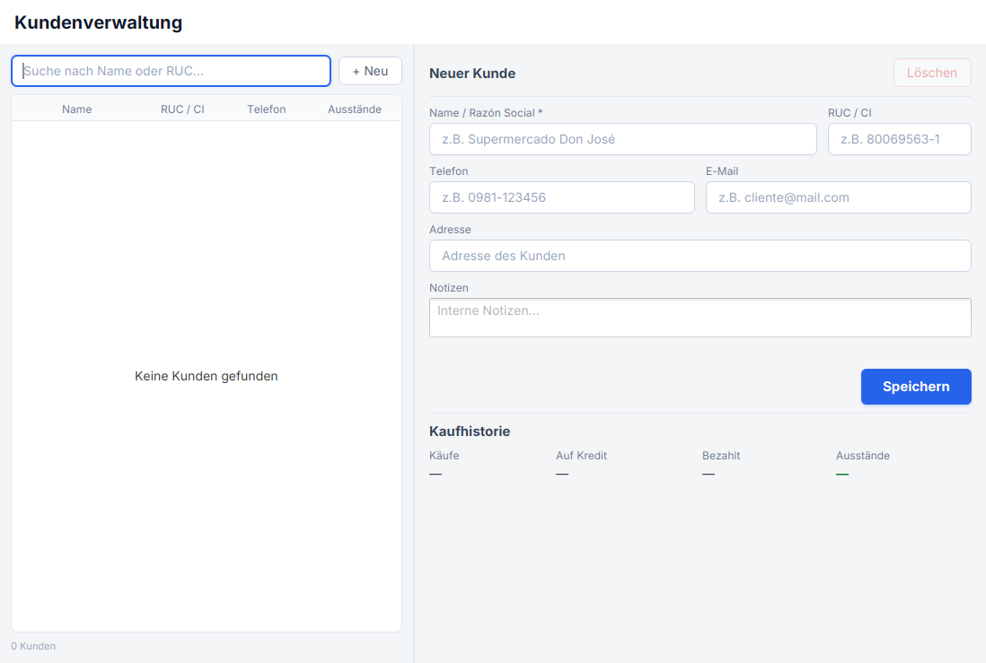Sort by the Ausstände column header
986x663 pixels.
click(x=355, y=109)
